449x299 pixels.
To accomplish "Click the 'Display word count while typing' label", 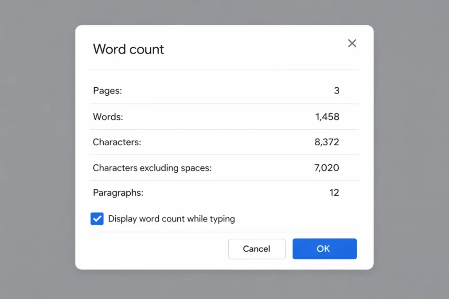I will coord(171,219).
